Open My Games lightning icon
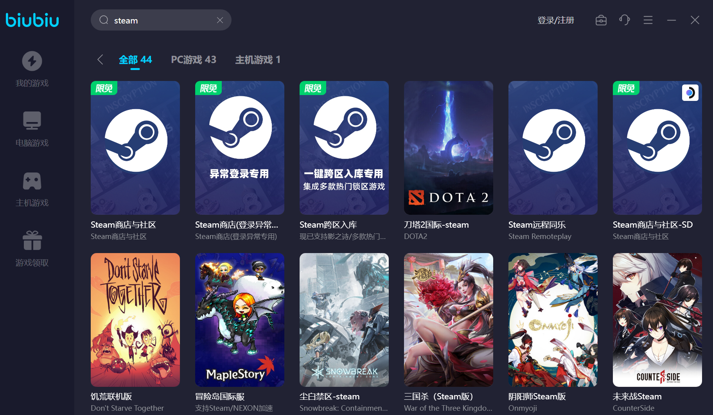Image resolution: width=713 pixels, height=415 pixels. (32, 61)
